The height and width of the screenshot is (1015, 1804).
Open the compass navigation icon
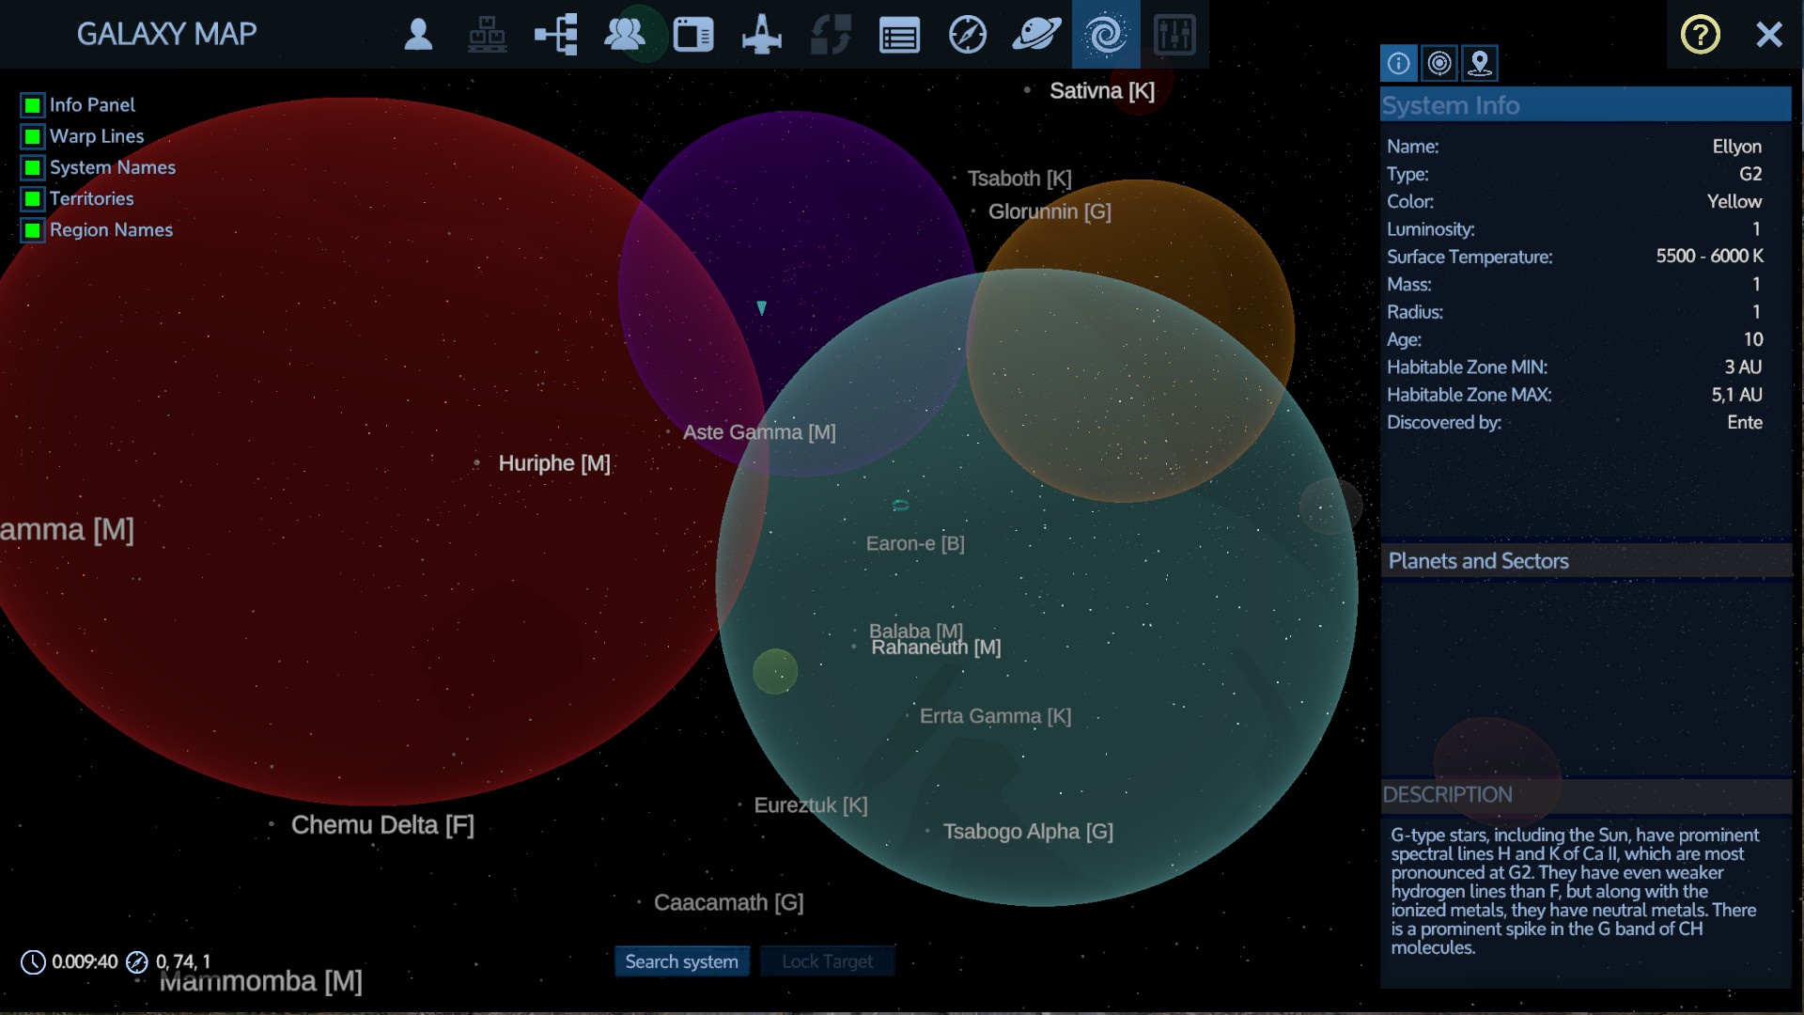coord(968,35)
